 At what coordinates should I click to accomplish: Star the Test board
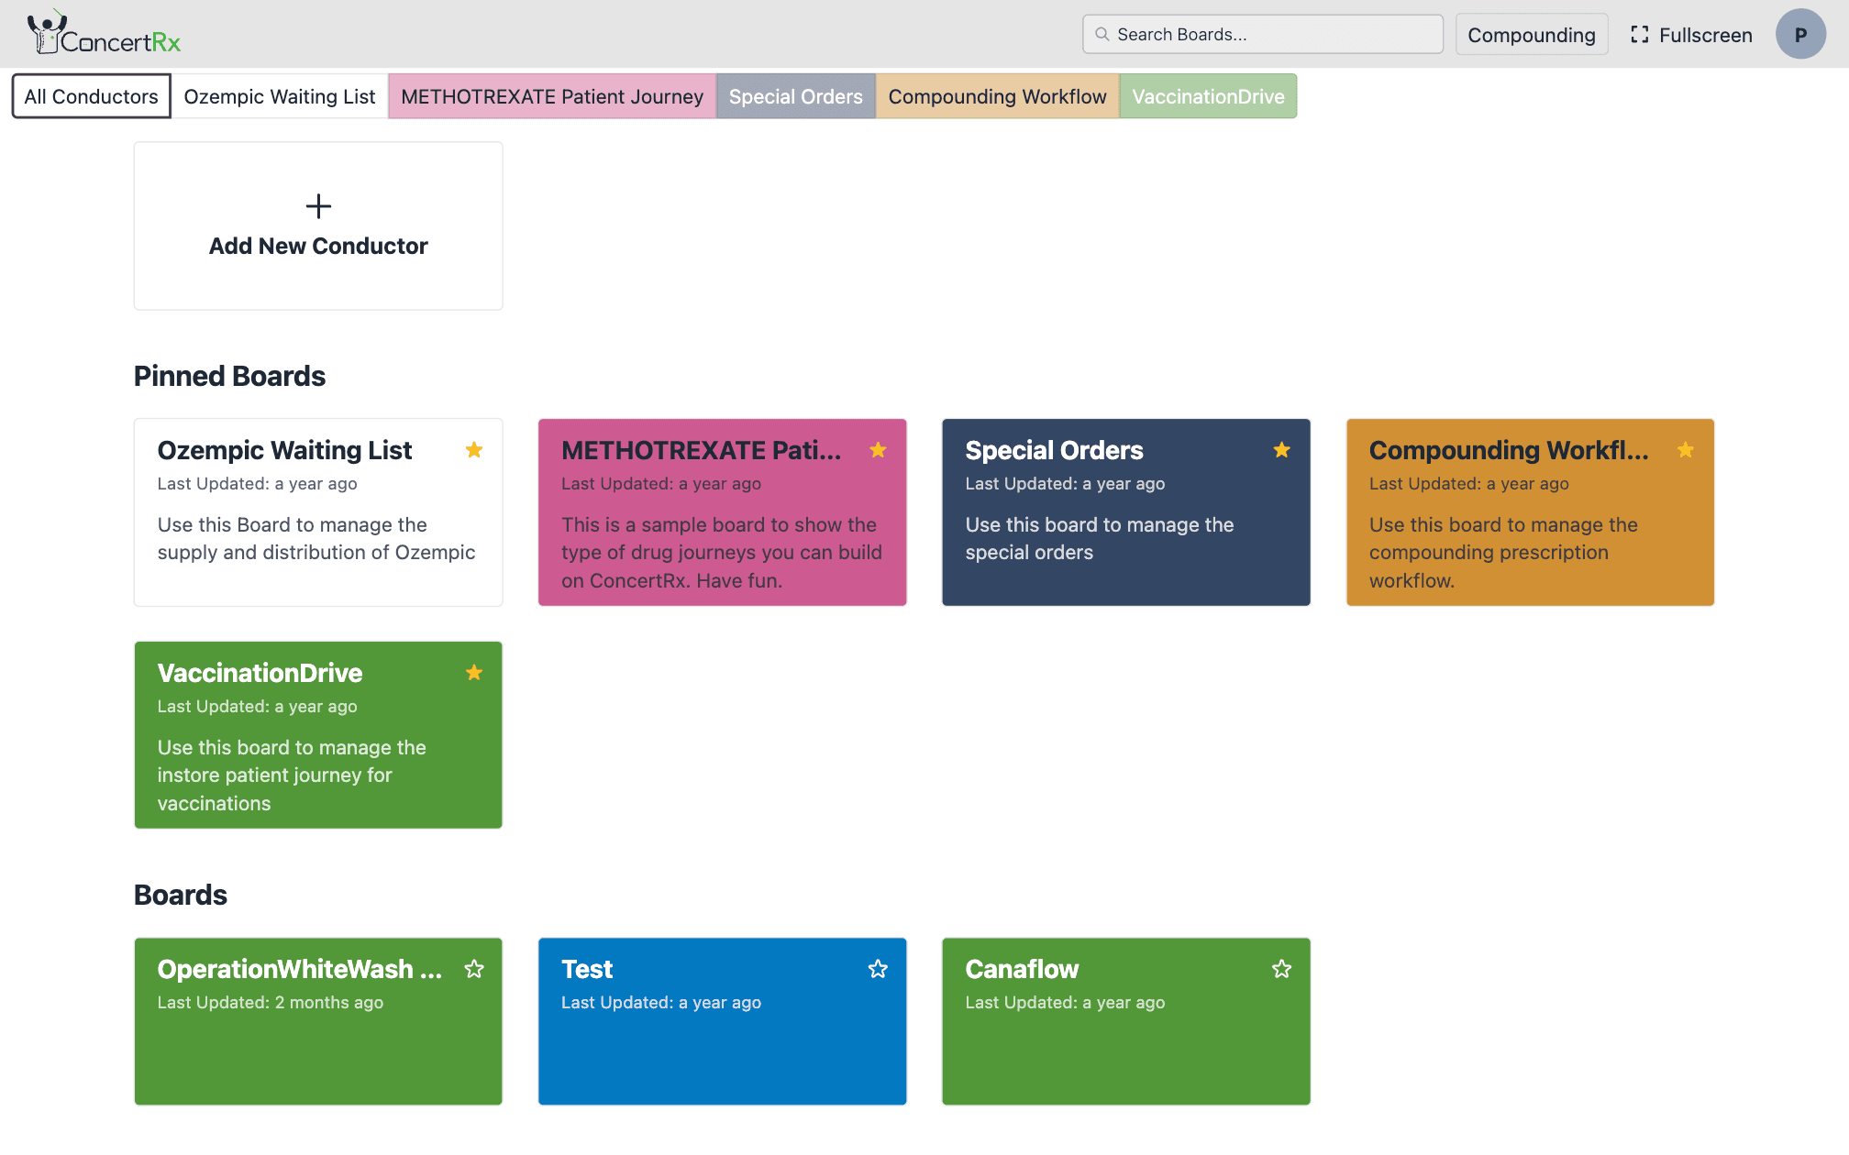878,969
